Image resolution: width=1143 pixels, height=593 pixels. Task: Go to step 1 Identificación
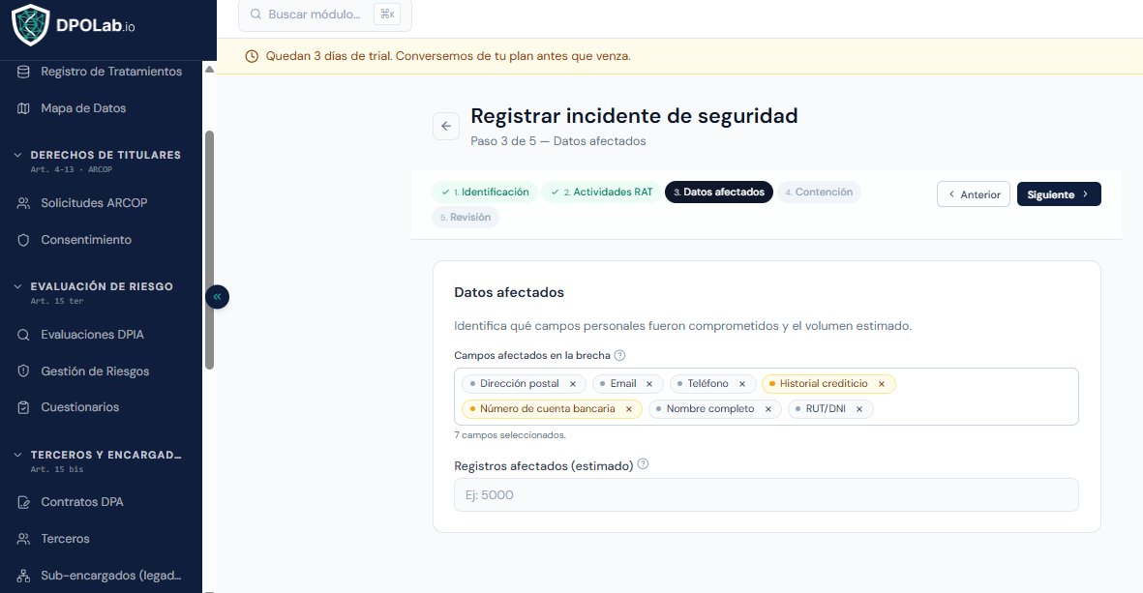point(485,193)
